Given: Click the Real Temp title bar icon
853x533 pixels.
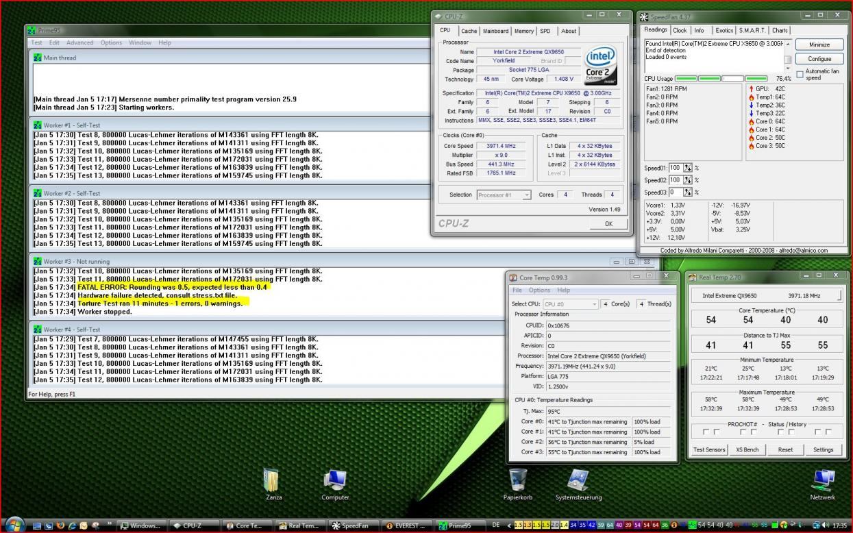Looking at the screenshot, I should click(693, 277).
